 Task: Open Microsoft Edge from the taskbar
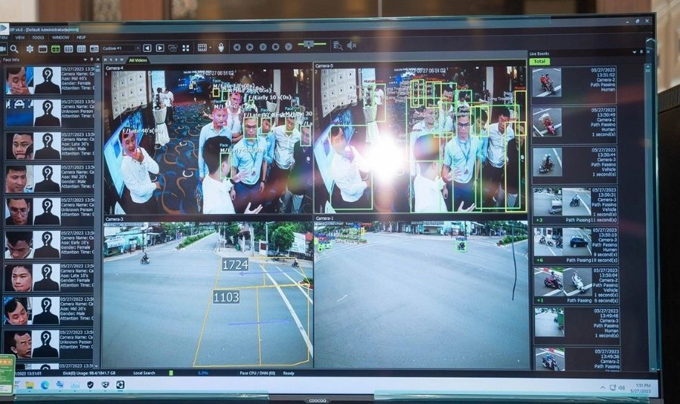click(45, 385)
